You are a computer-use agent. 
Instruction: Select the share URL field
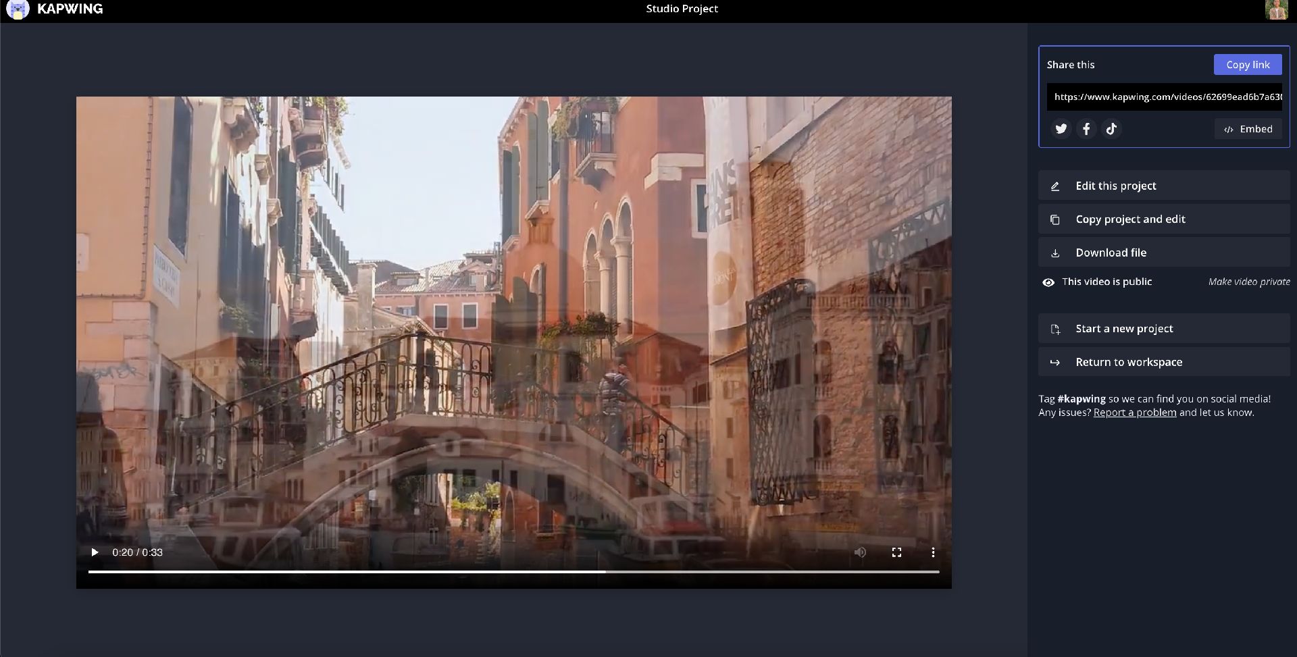click(1163, 97)
